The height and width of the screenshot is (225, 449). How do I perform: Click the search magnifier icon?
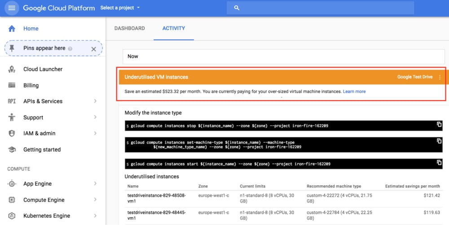click(x=237, y=8)
